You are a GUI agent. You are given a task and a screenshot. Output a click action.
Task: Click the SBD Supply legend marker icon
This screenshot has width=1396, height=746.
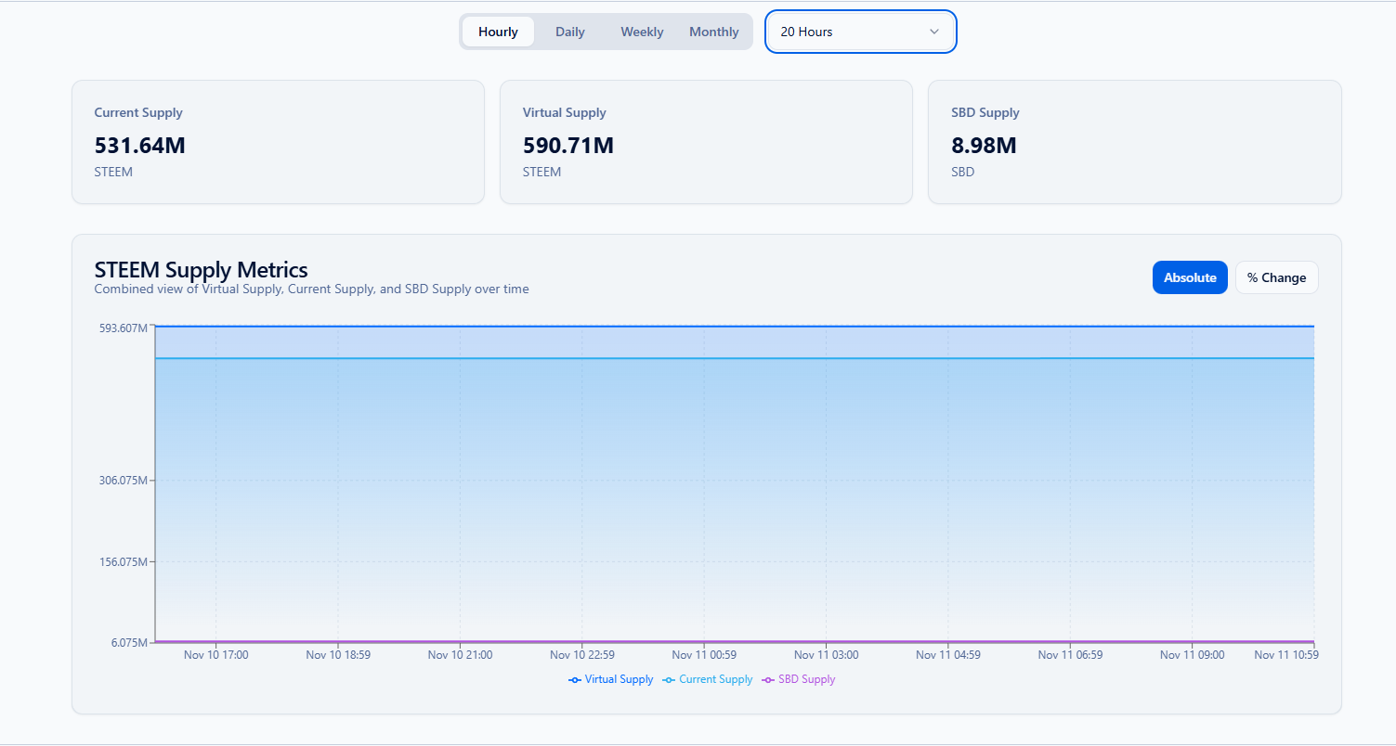[x=768, y=680]
